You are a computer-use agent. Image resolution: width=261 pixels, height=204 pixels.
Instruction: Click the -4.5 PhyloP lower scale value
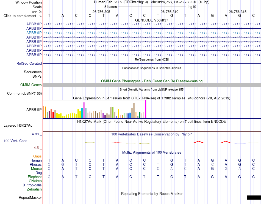coord(36,148)
